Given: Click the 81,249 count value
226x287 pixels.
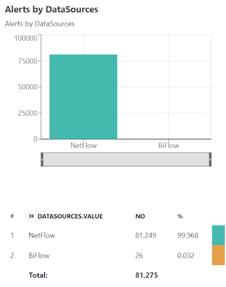Looking at the screenshot, I should [145, 235].
